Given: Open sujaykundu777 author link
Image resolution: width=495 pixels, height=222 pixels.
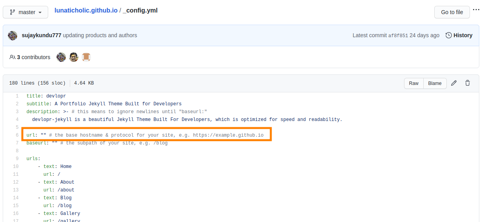Looking at the screenshot, I should coord(42,35).
